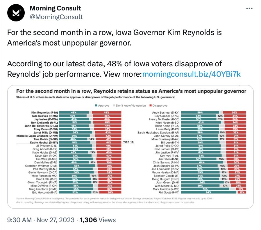Open the @MorningConsult handle link
The image size is (261, 230).
[56, 17]
